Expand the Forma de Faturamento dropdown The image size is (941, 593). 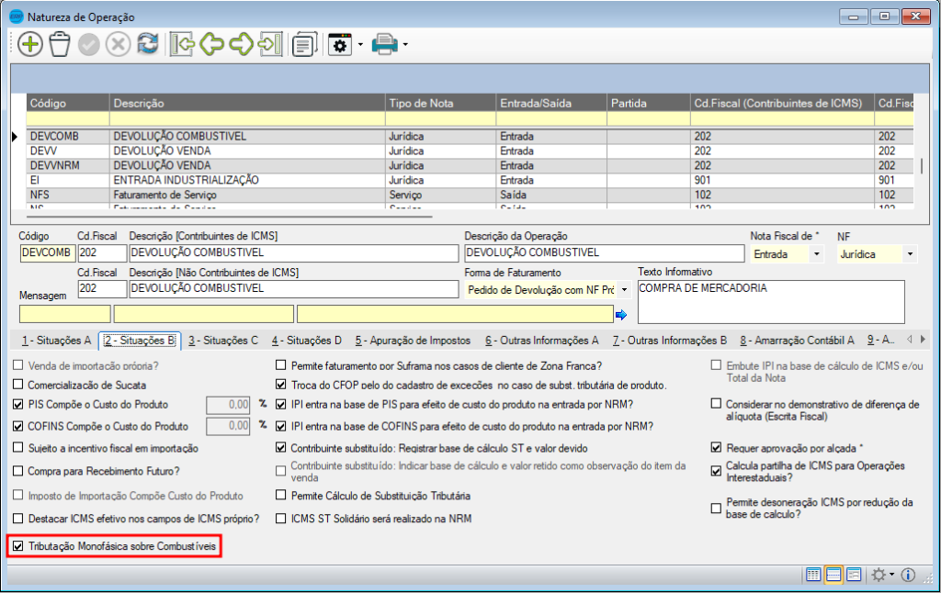pyautogui.click(x=625, y=289)
